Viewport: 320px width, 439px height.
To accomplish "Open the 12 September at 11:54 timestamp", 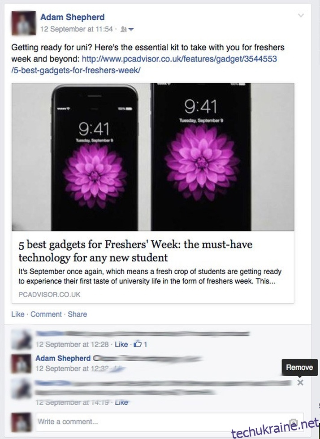I will pyautogui.click(x=77, y=29).
